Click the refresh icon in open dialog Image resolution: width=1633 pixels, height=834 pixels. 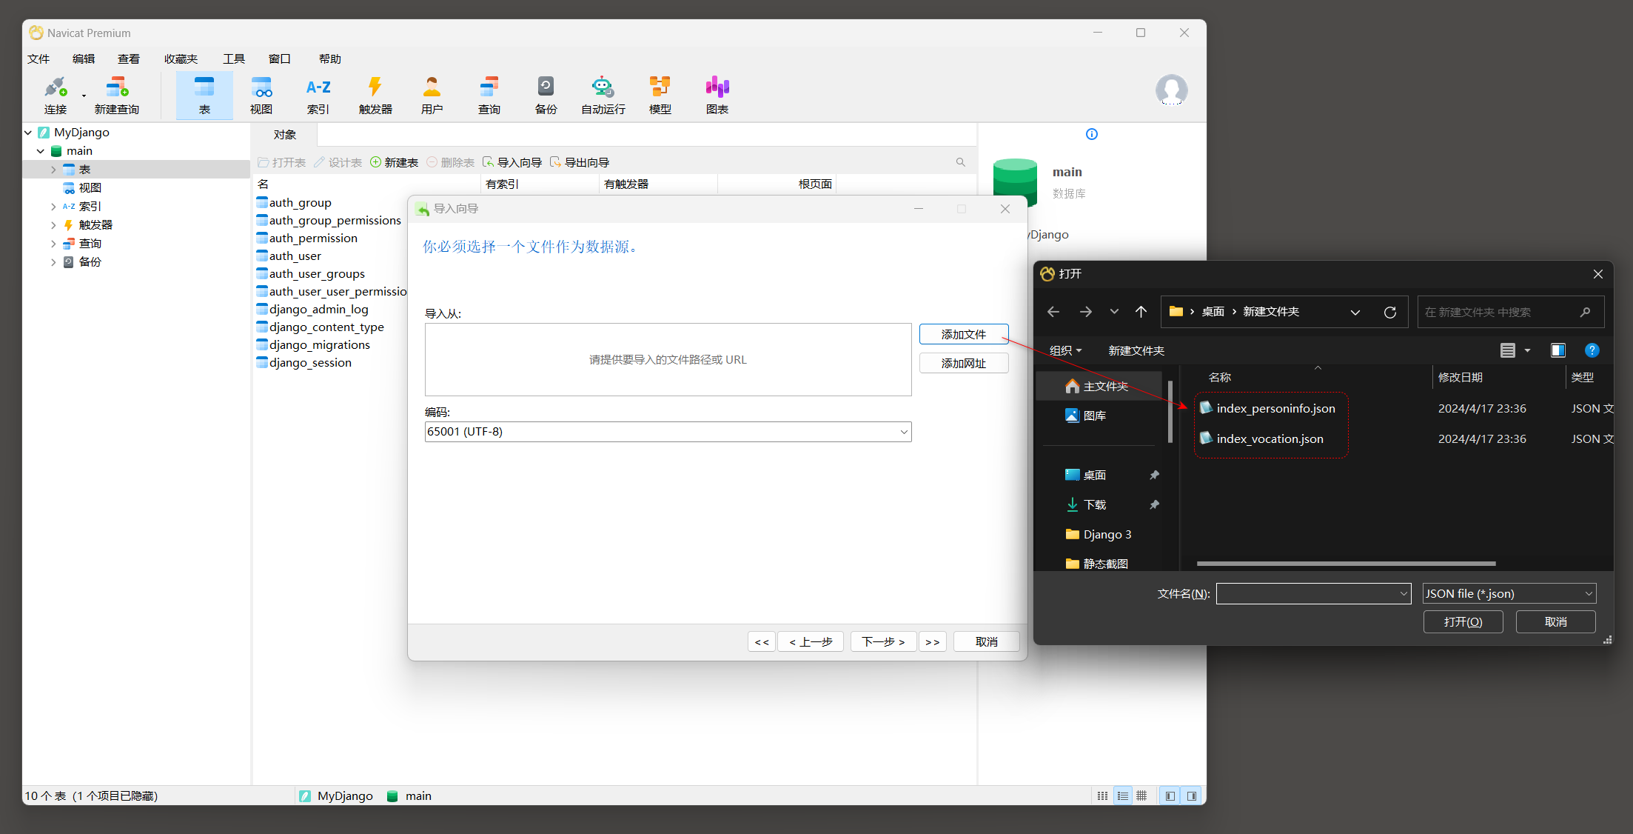[1389, 312]
